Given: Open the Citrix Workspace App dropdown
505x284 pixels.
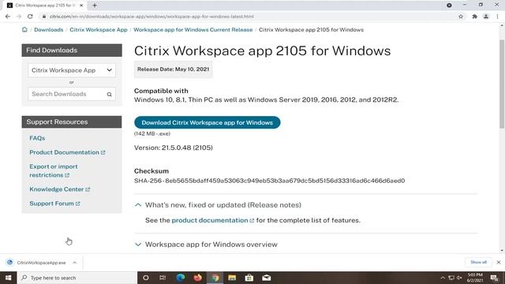Looking at the screenshot, I should tap(72, 70).
